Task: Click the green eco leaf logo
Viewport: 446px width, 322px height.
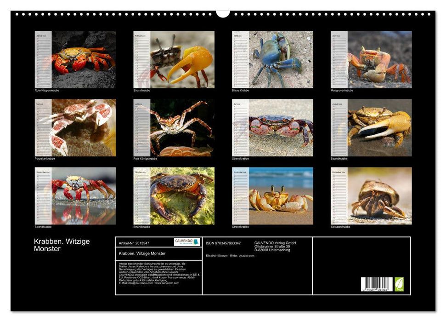Action: pyautogui.click(x=399, y=284)
